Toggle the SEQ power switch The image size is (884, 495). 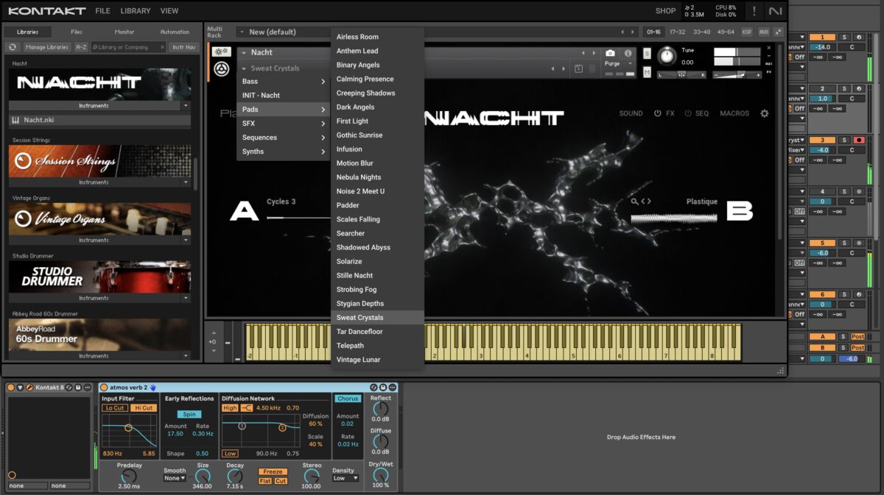pos(688,114)
